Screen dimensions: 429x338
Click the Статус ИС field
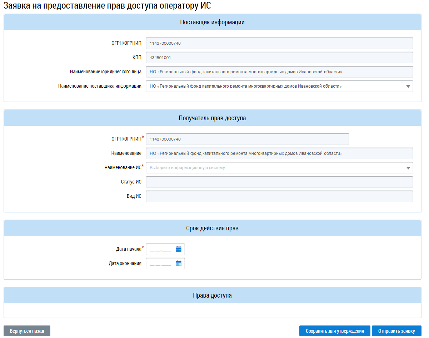tap(279, 182)
